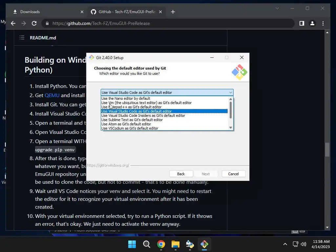Select 'Use the Nano editor by default' option
The height and width of the screenshot is (252, 336).
tap(164, 98)
